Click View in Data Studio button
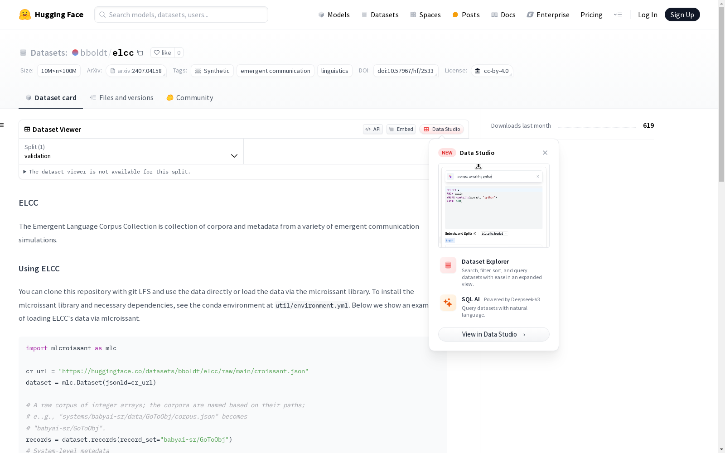Image resolution: width=725 pixels, height=453 pixels. [493, 334]
